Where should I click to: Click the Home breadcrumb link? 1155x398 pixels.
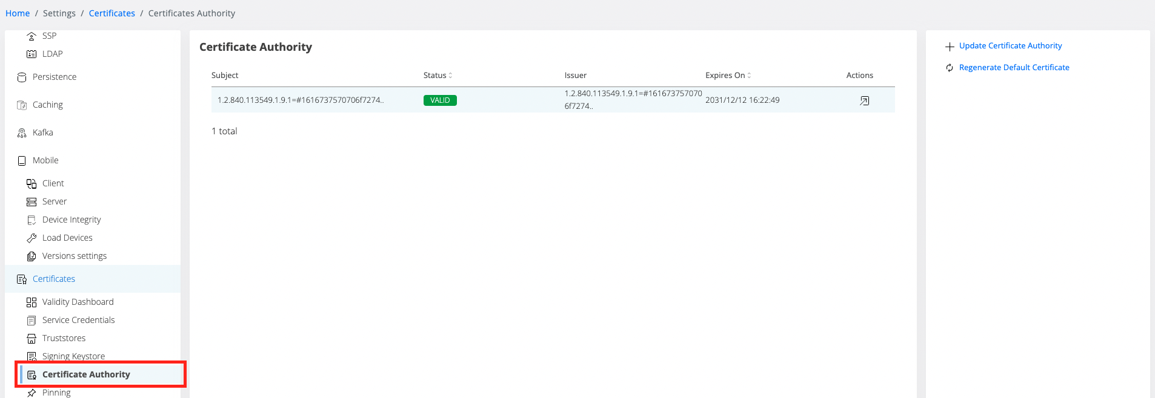point(18,13)
